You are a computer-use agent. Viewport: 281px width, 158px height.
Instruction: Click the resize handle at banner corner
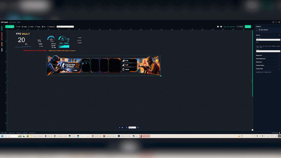click(161, 76)
